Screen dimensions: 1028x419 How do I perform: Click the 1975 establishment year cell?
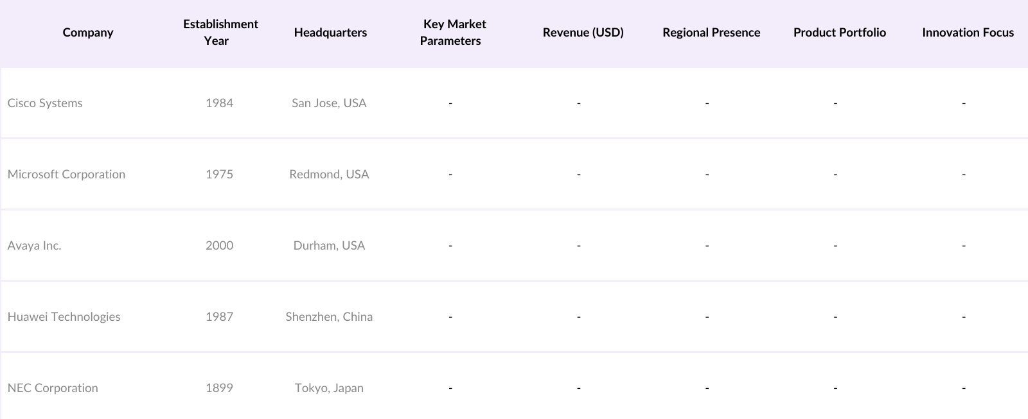pos(219,175)
